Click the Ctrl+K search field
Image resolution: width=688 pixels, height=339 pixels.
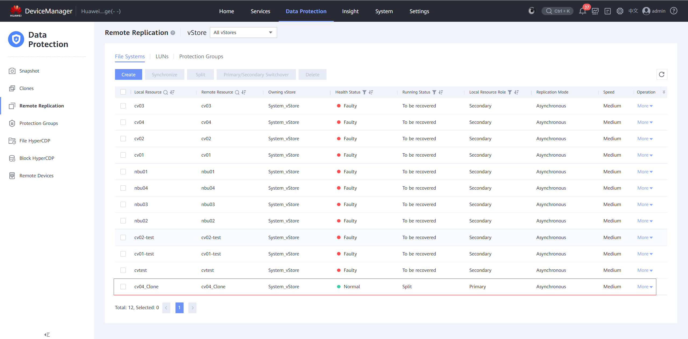click(558, 11)
